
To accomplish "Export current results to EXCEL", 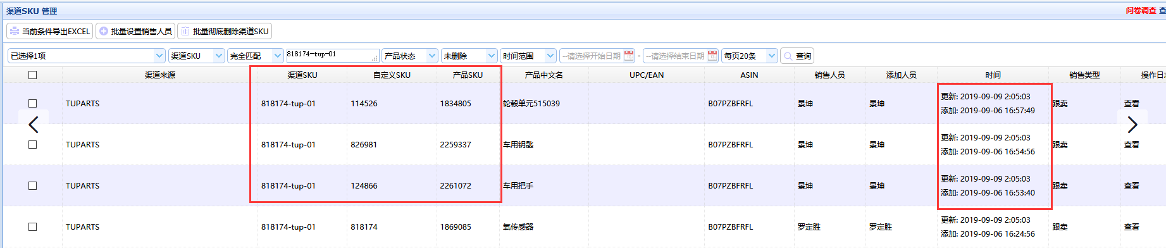I will 50,31.
